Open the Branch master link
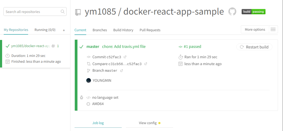This screenshot has height=131, width=283. [105, 70]
